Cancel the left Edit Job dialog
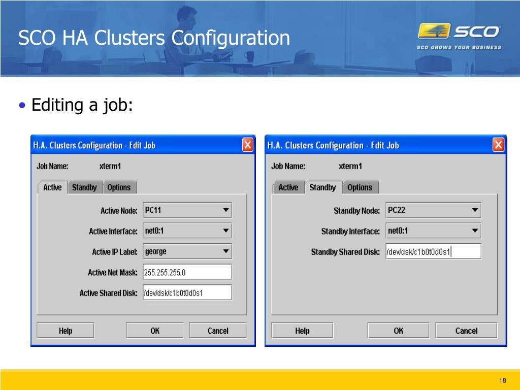Viewport: 520px width, 390px height. click(x=218, y=330)
